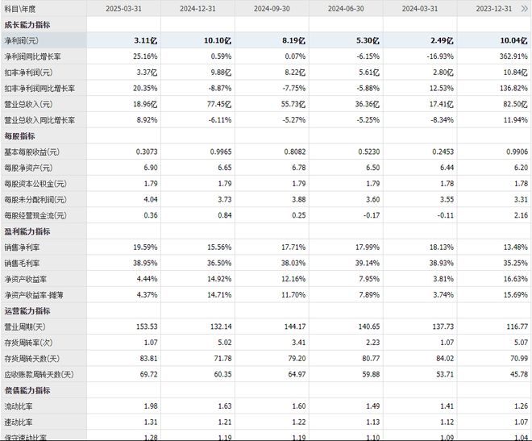Click the 5.02 inventory turnover cell

pyautogui.click(x=225, y=343)
